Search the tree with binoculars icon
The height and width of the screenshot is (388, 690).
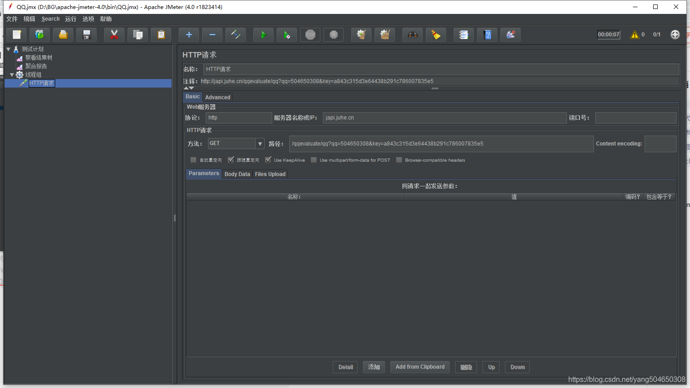413,35
